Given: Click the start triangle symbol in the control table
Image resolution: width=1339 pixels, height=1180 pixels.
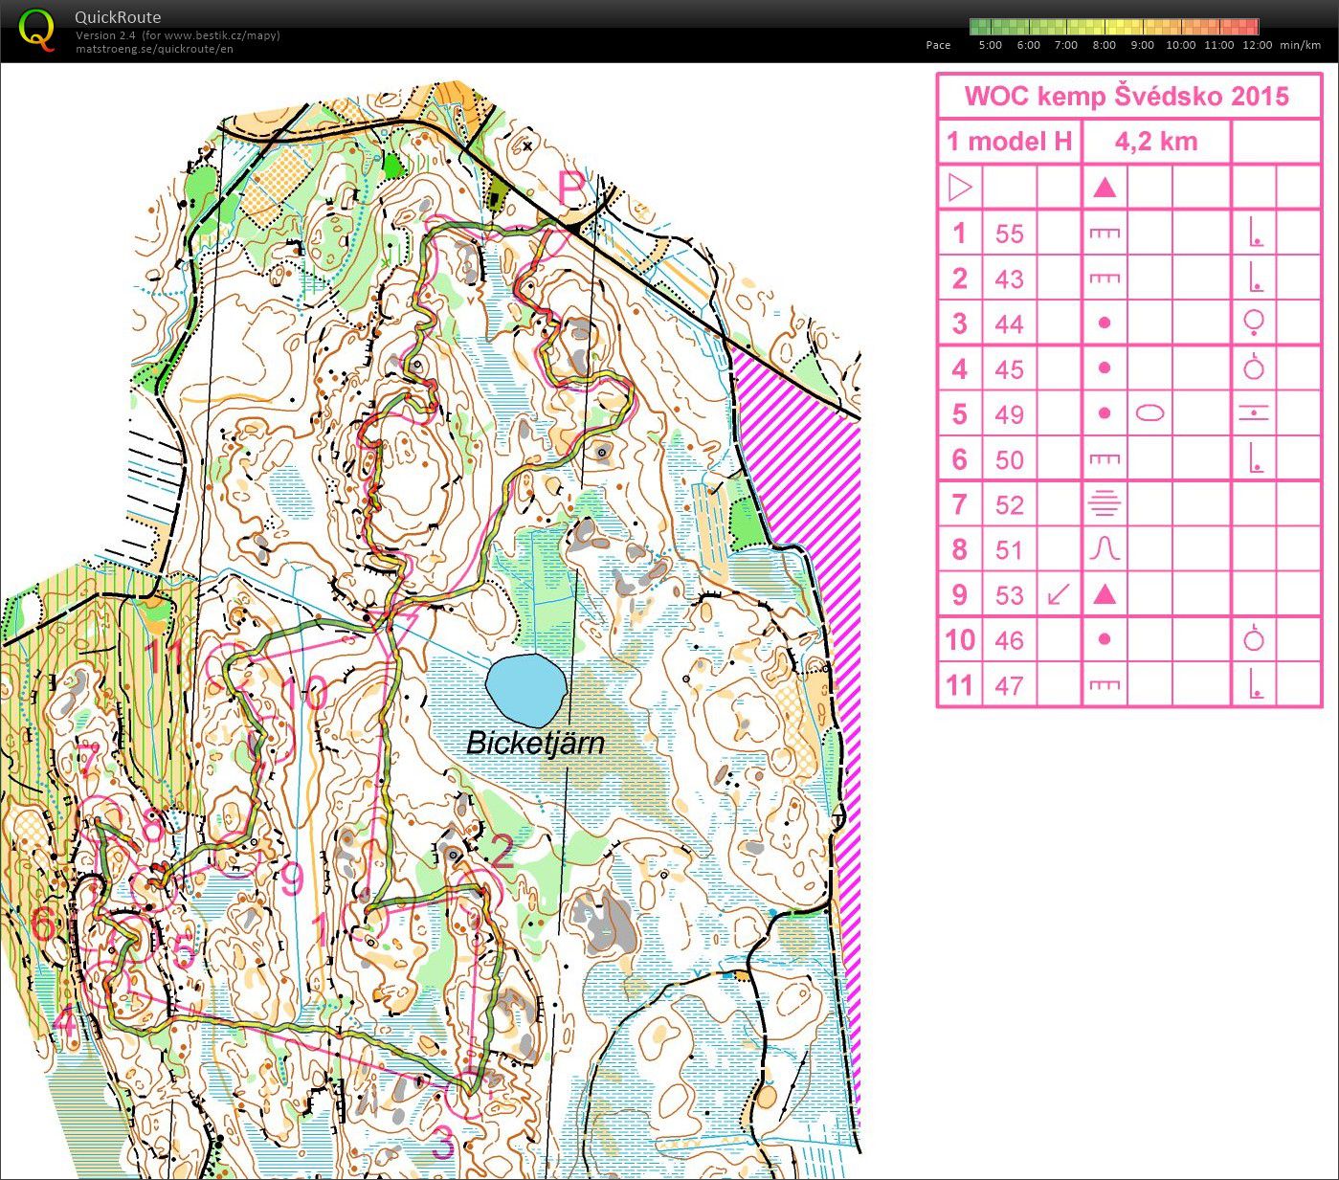Looking at the screenshot, I should click(x=960, y=187).
